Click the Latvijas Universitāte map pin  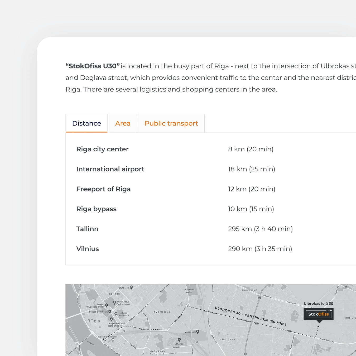click(116, 314)
